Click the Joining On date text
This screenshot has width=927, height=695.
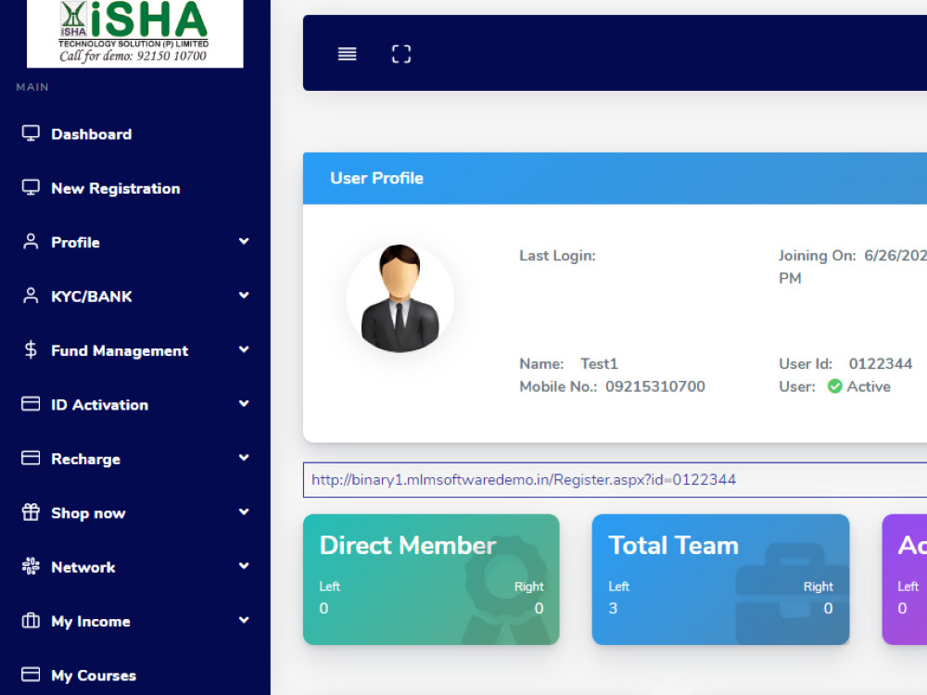click(x=853, y=267)
